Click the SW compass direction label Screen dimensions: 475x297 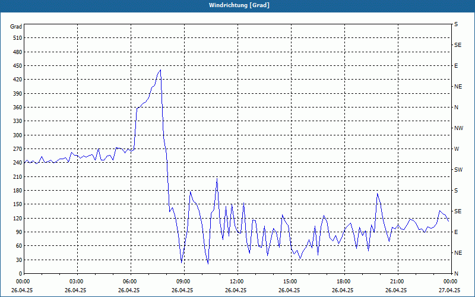pyautogui.click(x=458, y=170)
